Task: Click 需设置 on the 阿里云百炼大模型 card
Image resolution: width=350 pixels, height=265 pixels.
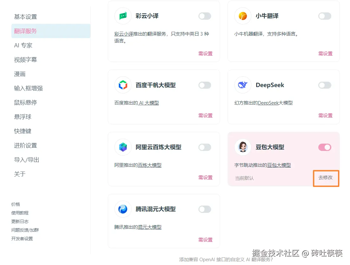Action: pyautogui.click(x=205, y=178)
